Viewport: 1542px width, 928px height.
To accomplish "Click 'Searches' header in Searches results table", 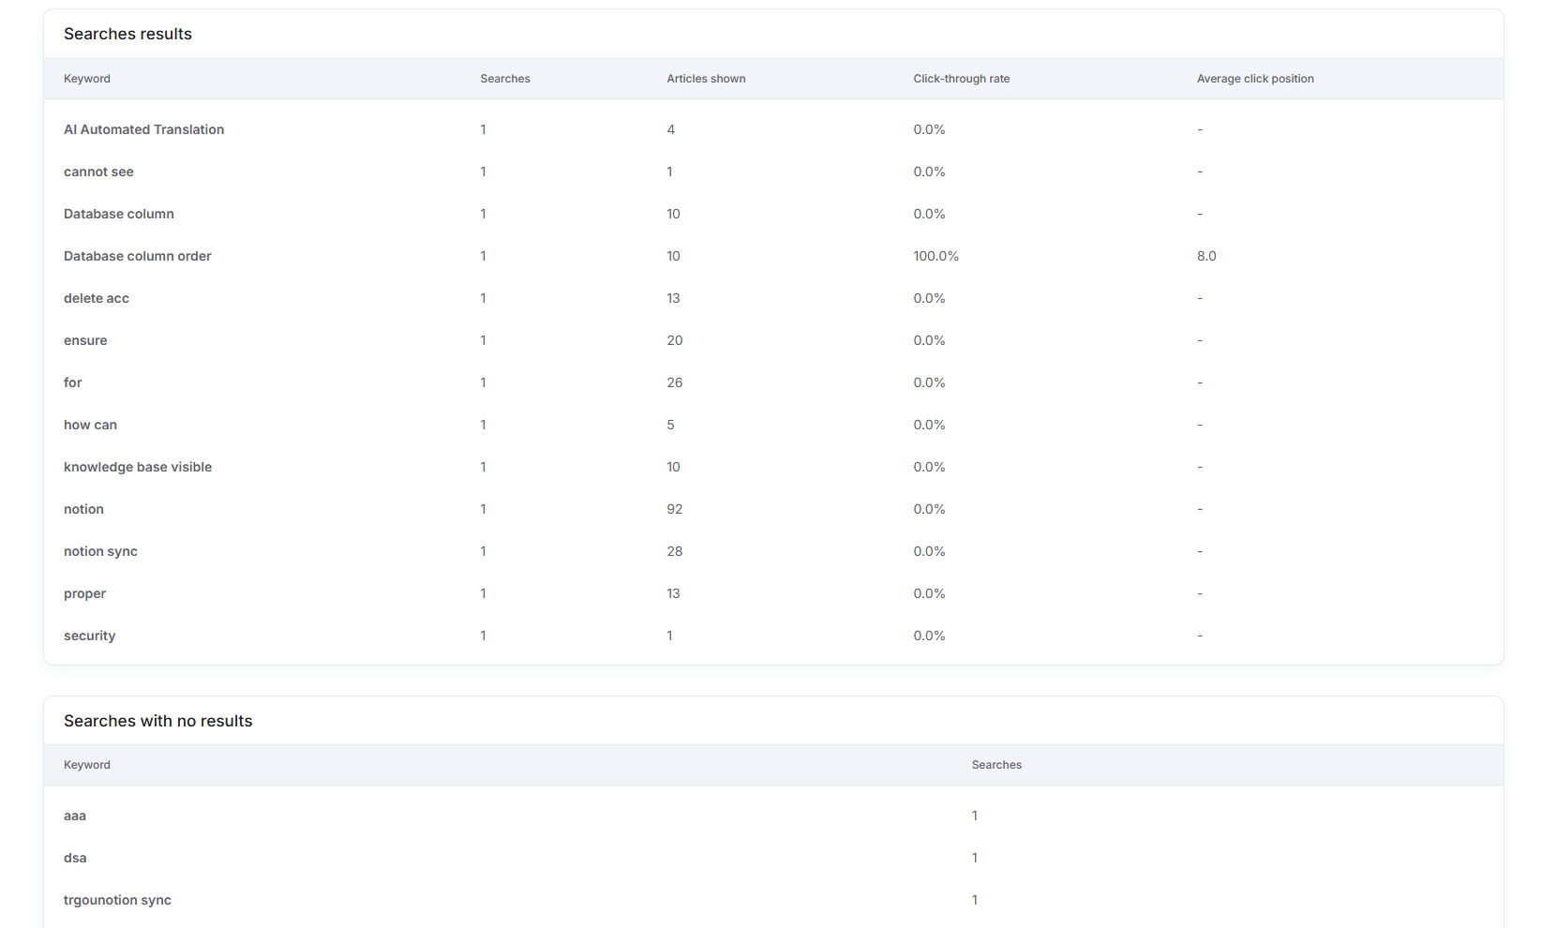I will tap(504, 79).
